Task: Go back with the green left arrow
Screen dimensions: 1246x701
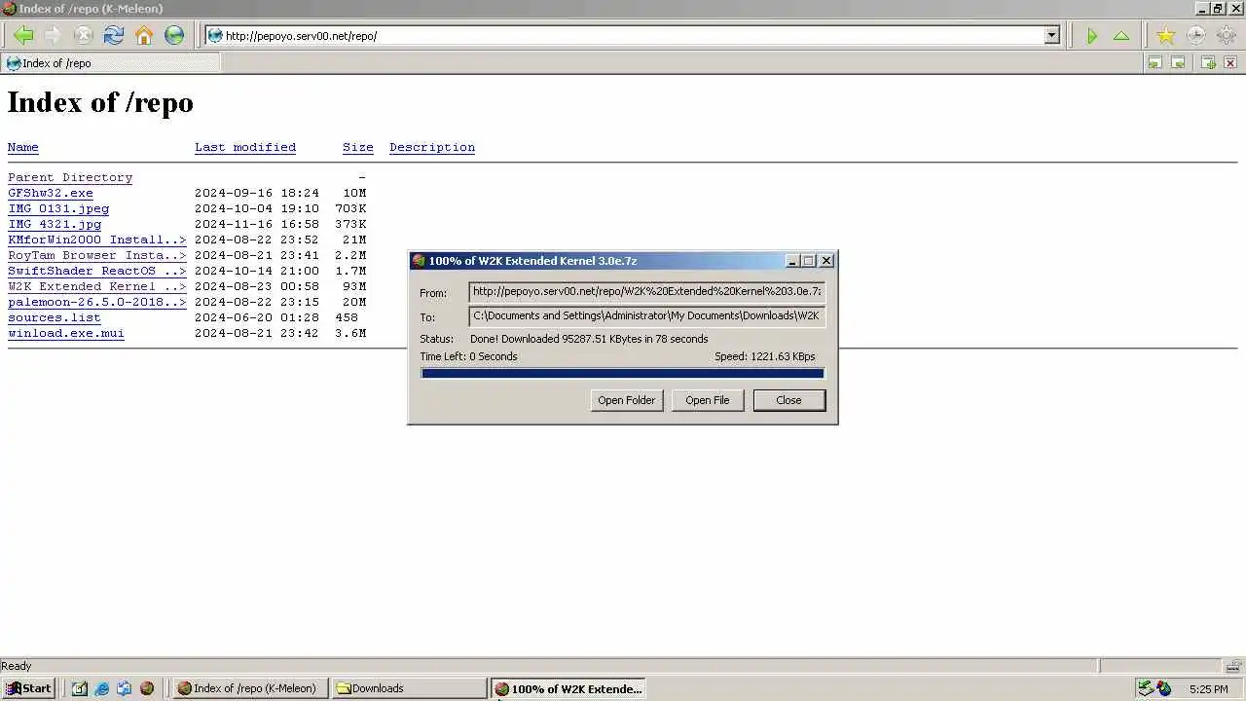Action: coord(23,36)
